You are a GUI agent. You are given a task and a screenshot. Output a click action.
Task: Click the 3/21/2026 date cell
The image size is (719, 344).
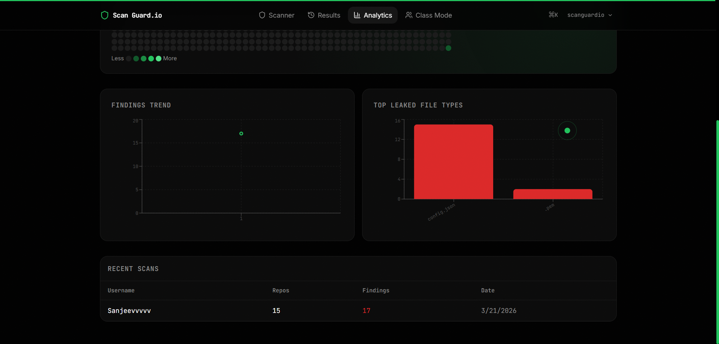(499, 311)
